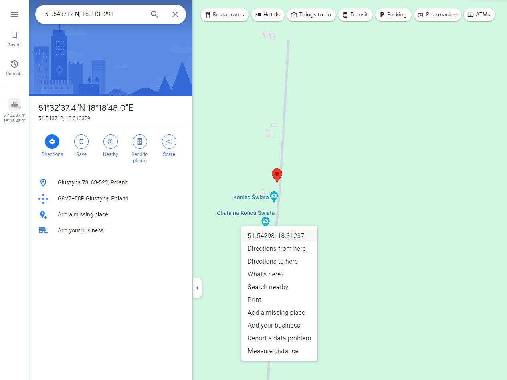Select "Directions from here" menu entry
Screen dimensions: 507x380
pyautogui.click(x=277, y=248)
